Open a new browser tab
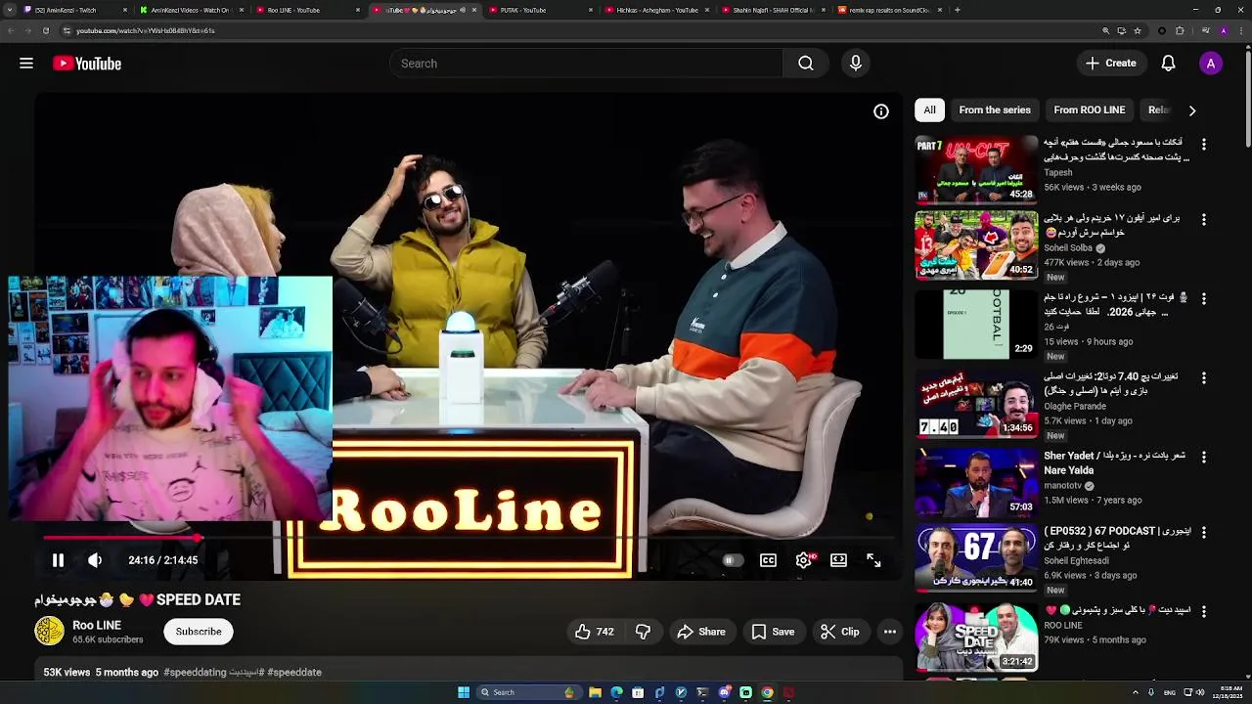The width and height of the screenshot is (1252, 704). (957, 10)
